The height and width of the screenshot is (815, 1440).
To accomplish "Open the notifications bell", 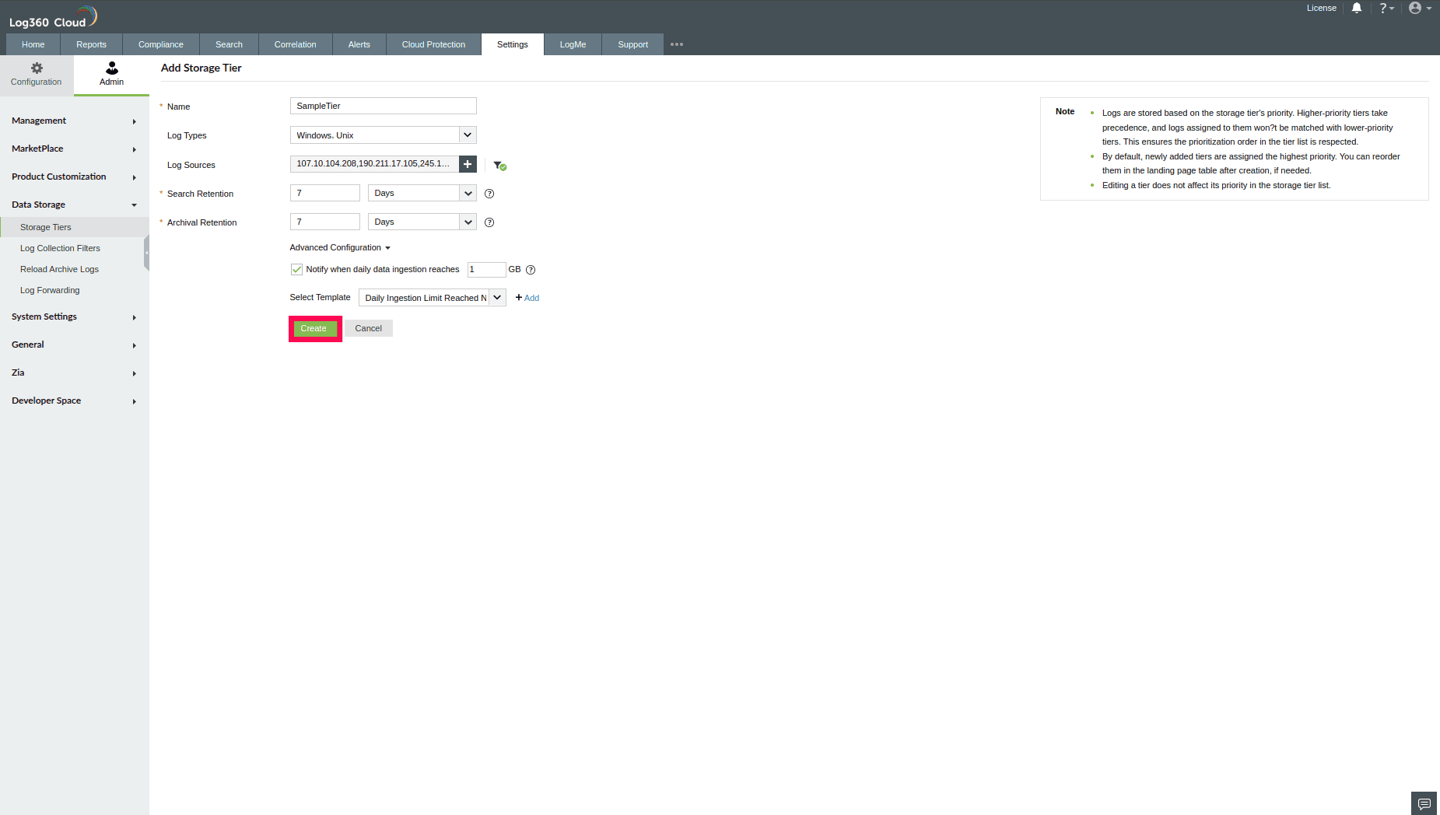I will [1357, 8].
